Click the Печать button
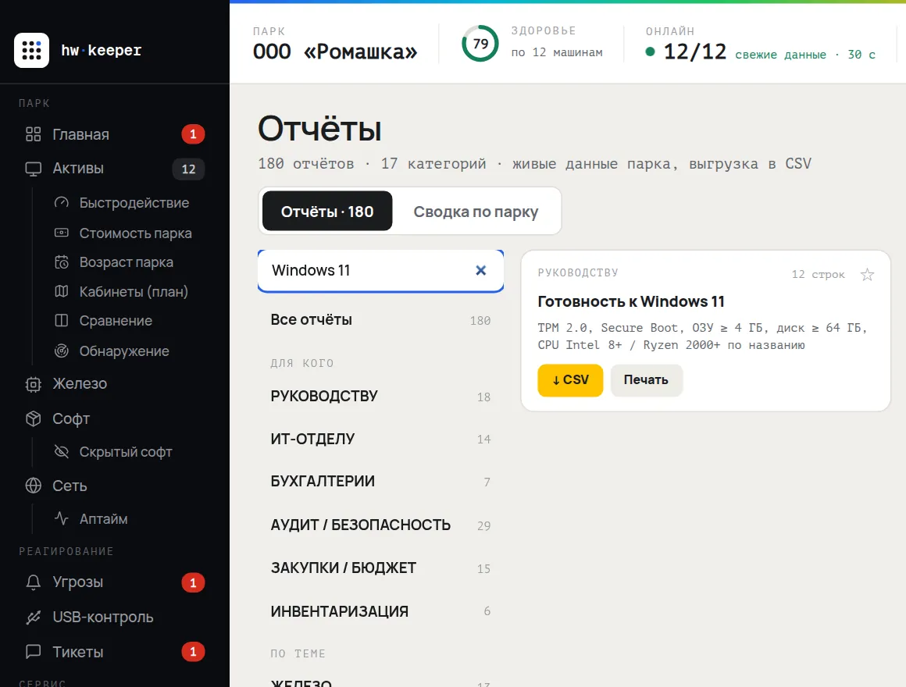The width and height of the screenshot is (906, 687). [x=646, y=380]
